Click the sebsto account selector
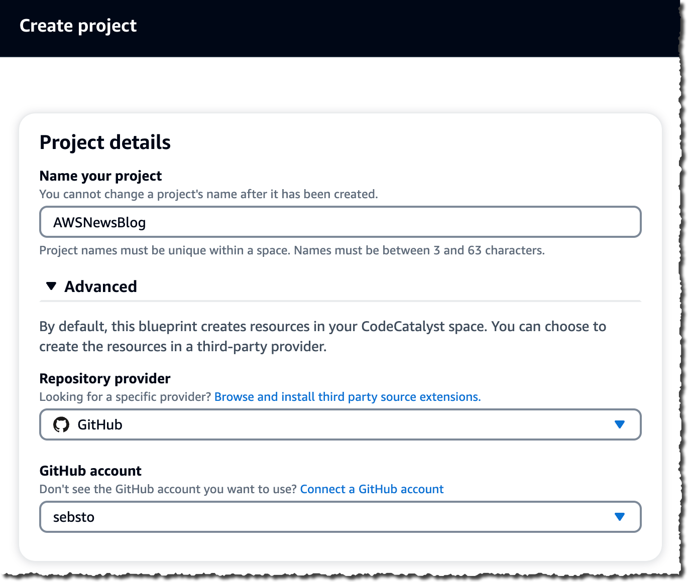 pyautogui.click(x=340, y=517)
